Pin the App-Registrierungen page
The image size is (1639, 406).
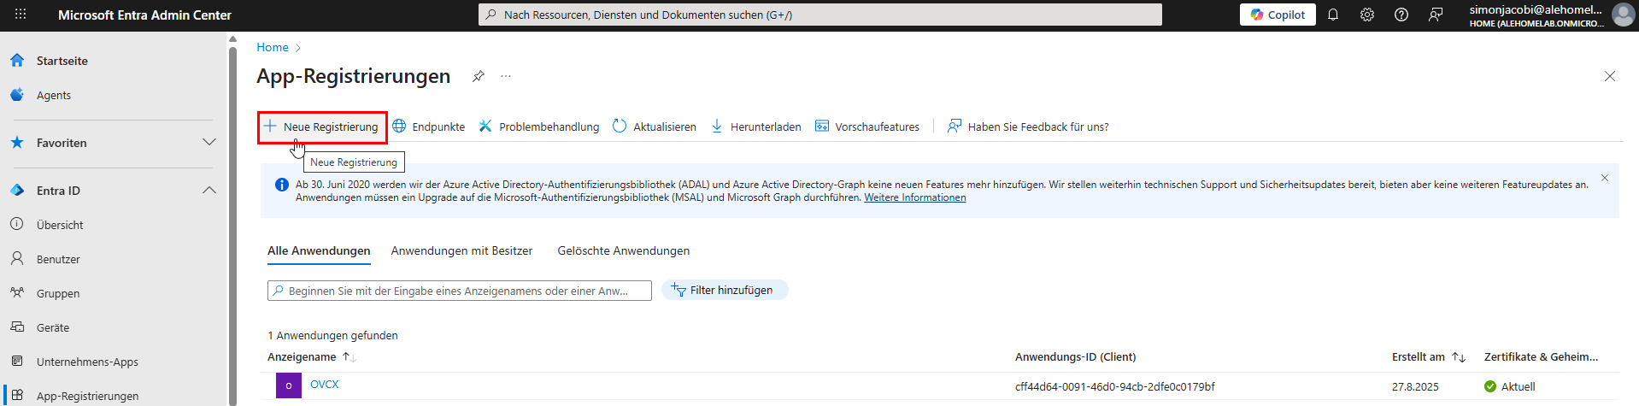[479, 76]
